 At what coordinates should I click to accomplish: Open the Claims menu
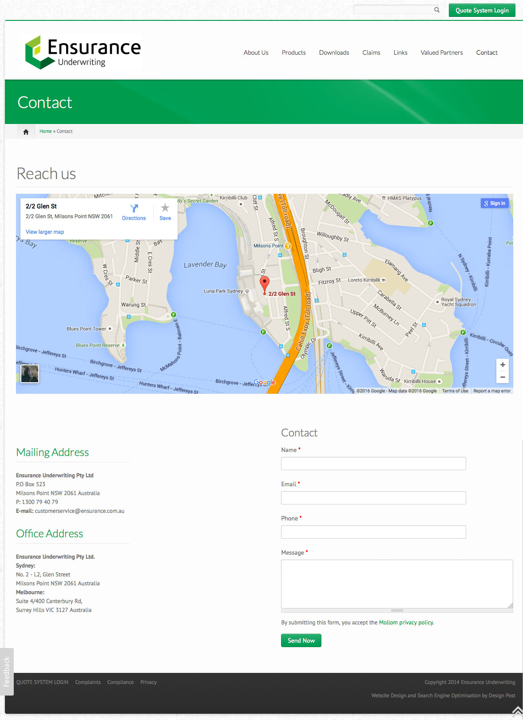point(371,52)
